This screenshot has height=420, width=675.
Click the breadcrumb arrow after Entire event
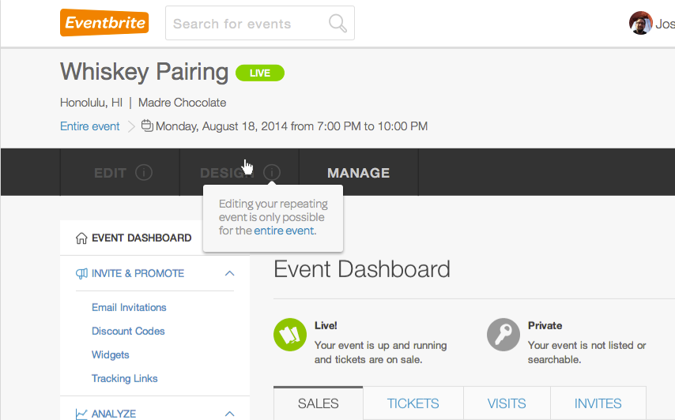[x=131, y=126]
